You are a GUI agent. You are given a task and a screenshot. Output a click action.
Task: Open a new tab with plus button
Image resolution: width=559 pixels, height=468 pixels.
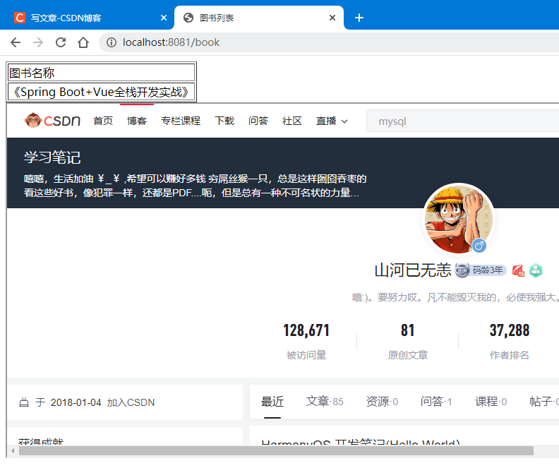pos(359,18)
